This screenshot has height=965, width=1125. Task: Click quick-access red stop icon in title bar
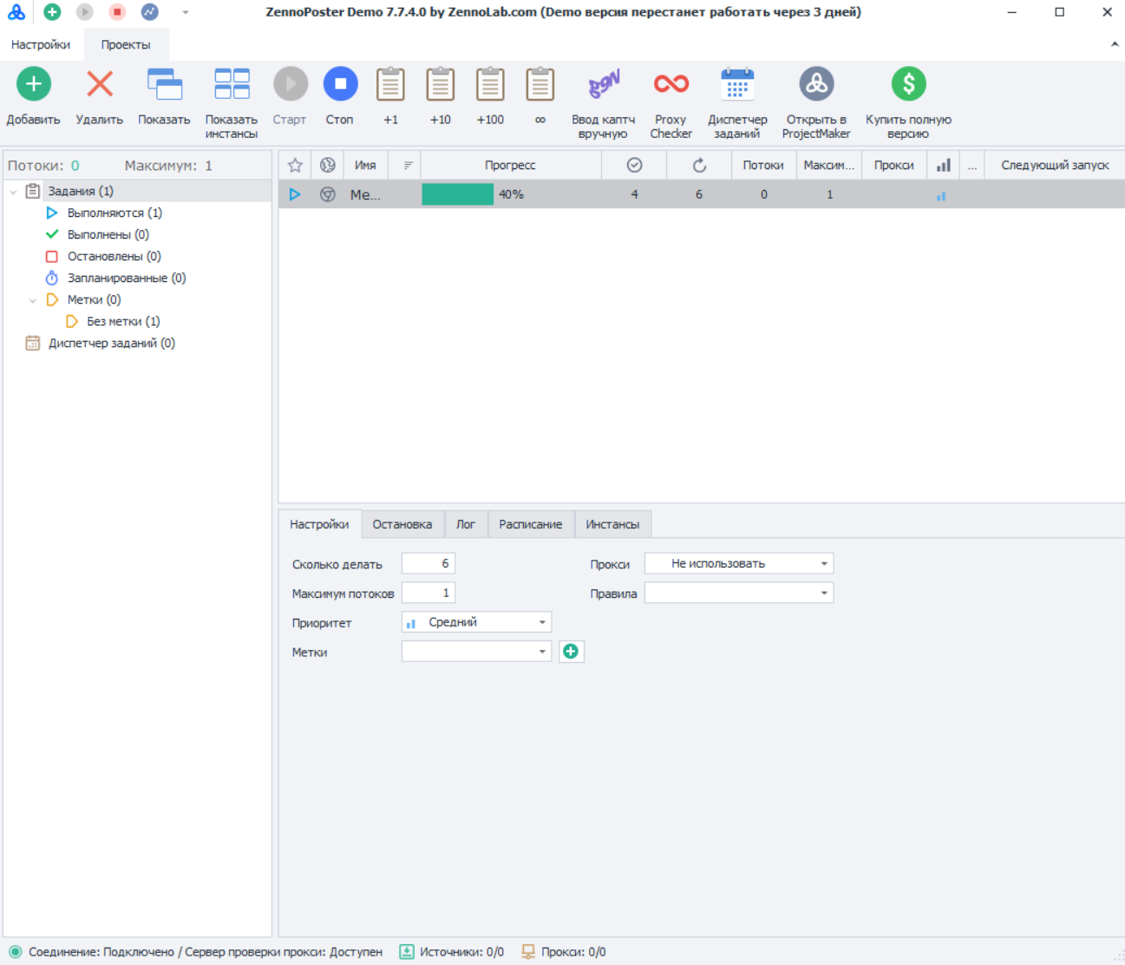pyautogui.click(x=117, y=12)
